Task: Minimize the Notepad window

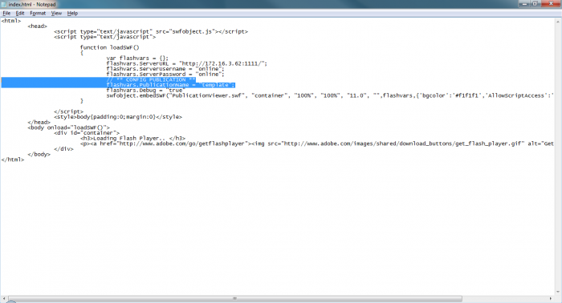Action: 524,3
